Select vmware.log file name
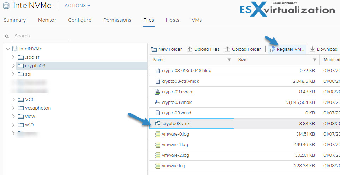The height and width of the screenshot is (175, 340). (x=173, y=166)
